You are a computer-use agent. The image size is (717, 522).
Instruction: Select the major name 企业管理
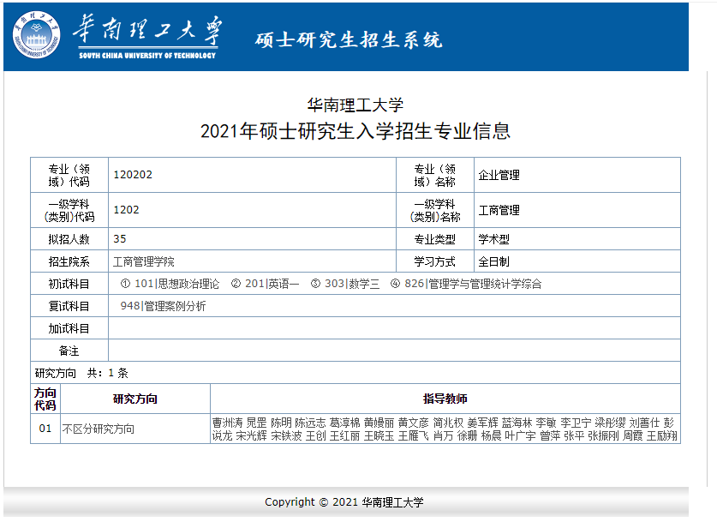499,175
